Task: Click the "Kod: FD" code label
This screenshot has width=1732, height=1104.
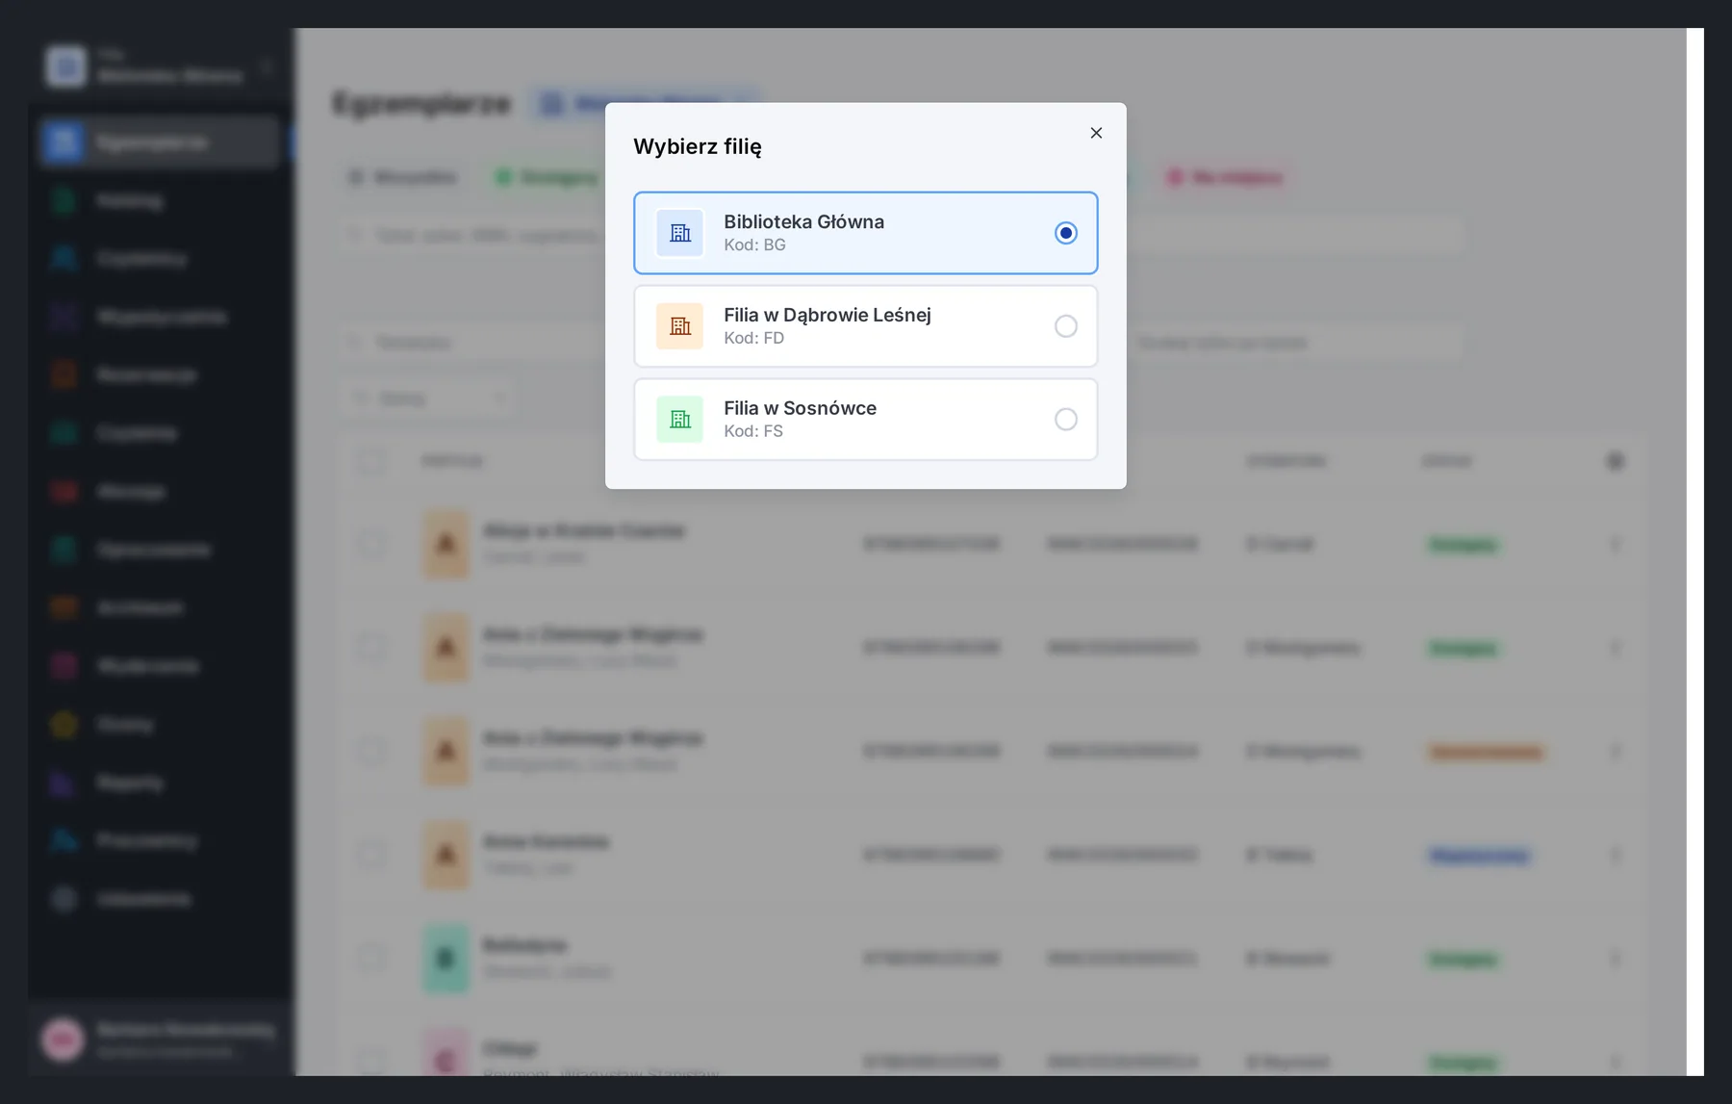Action: (754, 339)
